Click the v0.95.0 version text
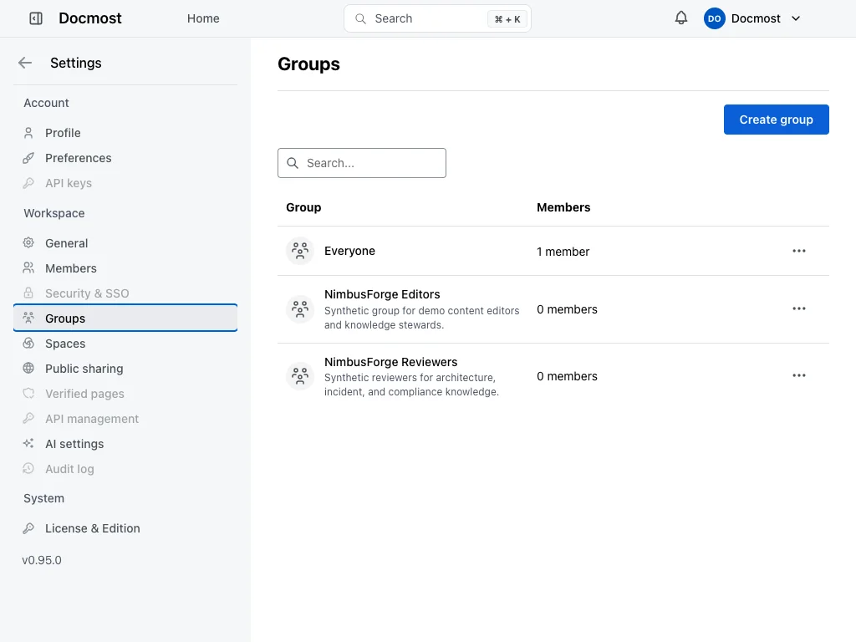This screenshot has height=642, width=856. (x=42, y=560)
